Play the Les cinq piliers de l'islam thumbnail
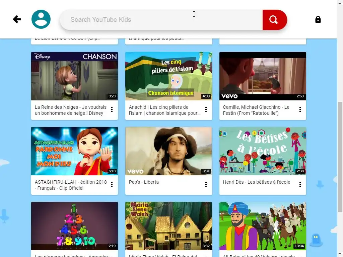 pos(168,76)
